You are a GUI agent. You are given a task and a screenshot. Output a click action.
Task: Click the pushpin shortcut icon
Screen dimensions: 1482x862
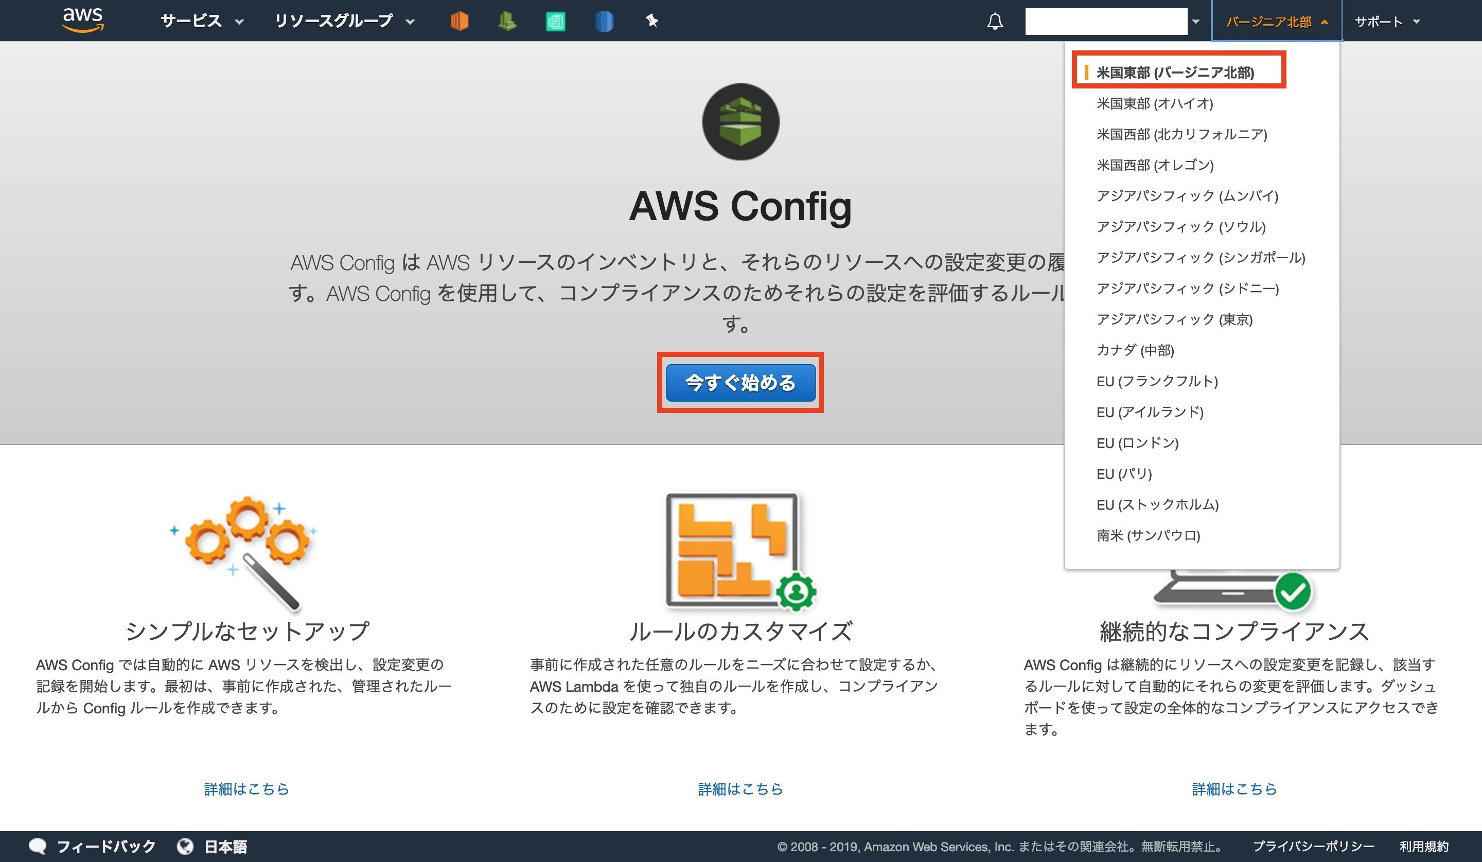point(651,21)
